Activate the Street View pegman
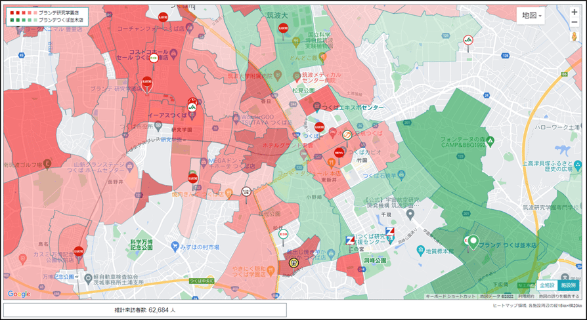The width and height of the screenshot is (587, 320). [x=574, y=37]
